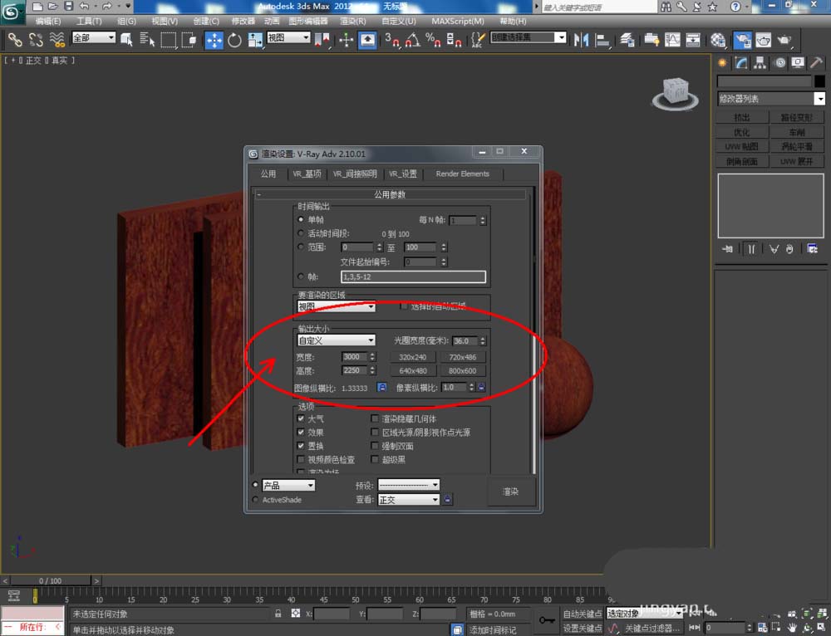831x636 pixels.
Task: Toggle the 渲染隐藏几何体 checkbox
Action: click(x=375, y=418)
